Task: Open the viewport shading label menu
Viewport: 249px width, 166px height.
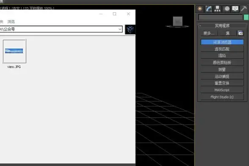Action: click(x=16, y=8)
